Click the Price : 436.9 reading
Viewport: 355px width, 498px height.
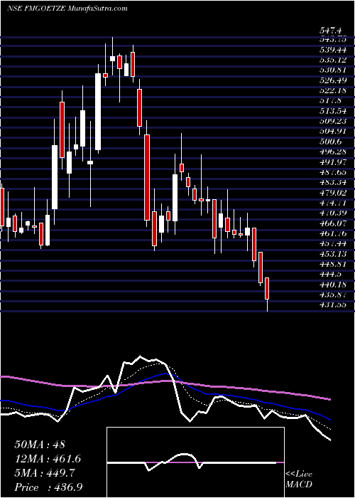pyautogui.click(x=49, y=487)
